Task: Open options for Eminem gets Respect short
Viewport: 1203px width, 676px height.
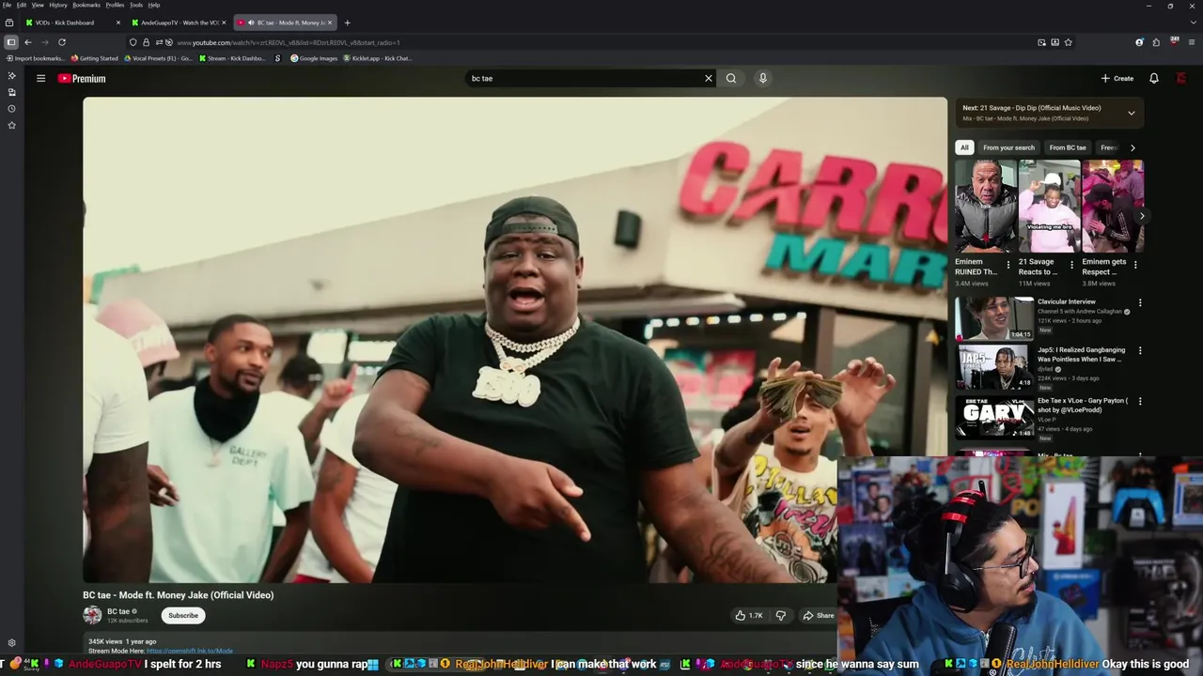Action: coord(1135,265)
